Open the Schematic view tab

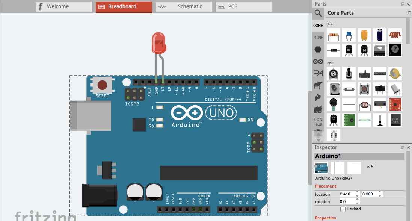[184, 7]
